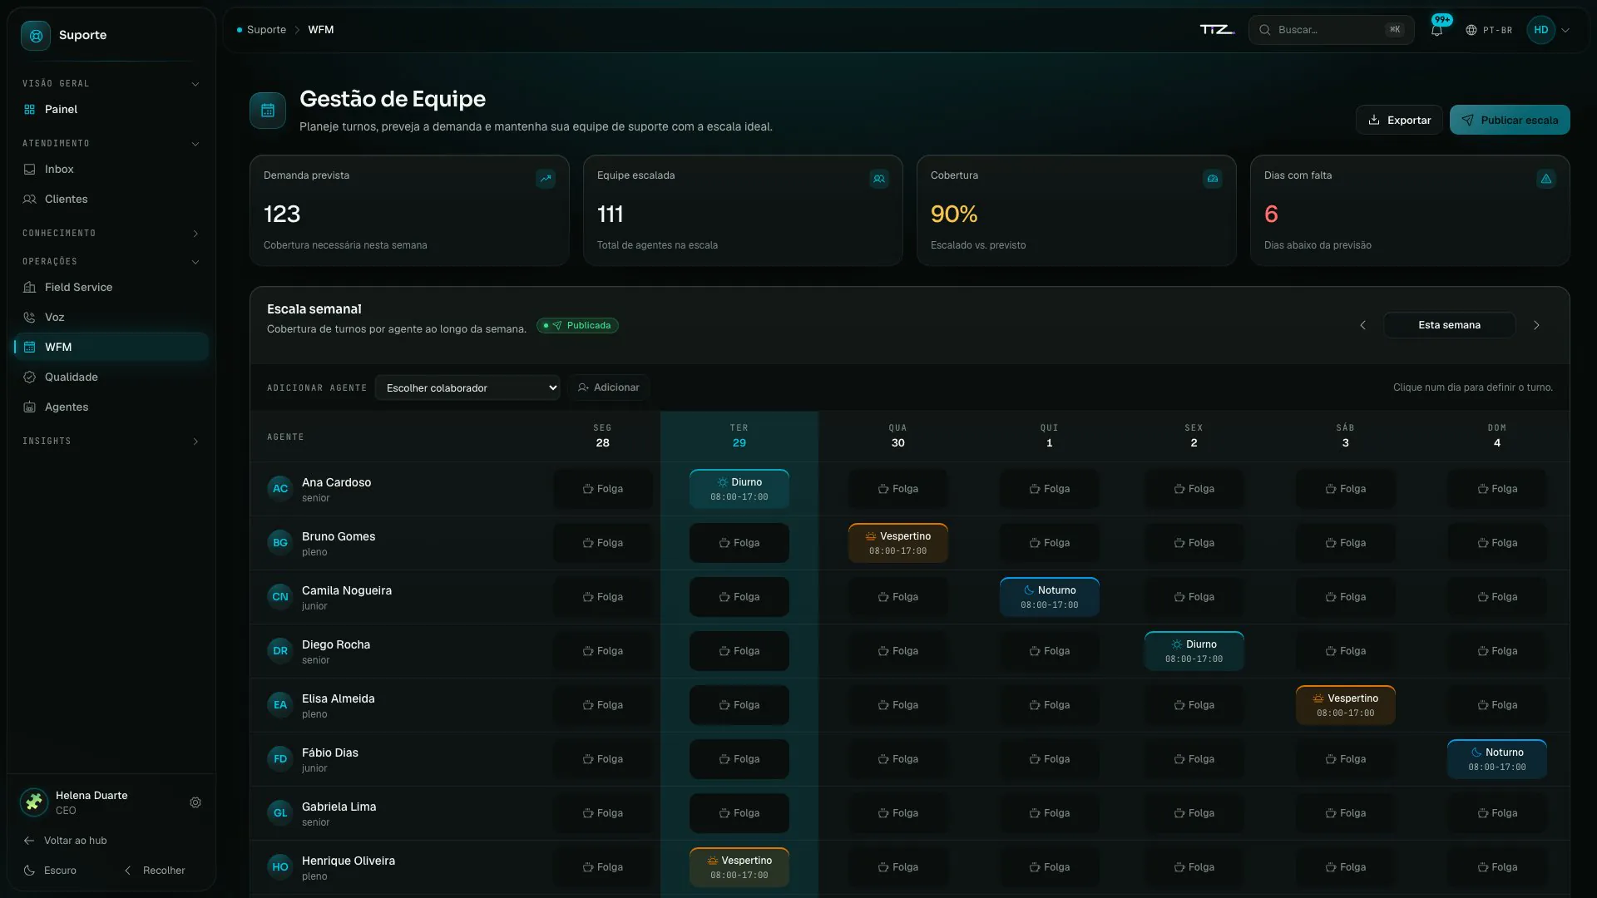Go to next week arrow
The image size is (1597, 898).
click(1536, 325)
